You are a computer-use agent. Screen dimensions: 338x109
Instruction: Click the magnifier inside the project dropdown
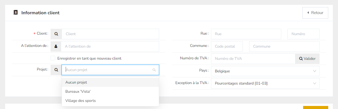[x=154, y=70]
